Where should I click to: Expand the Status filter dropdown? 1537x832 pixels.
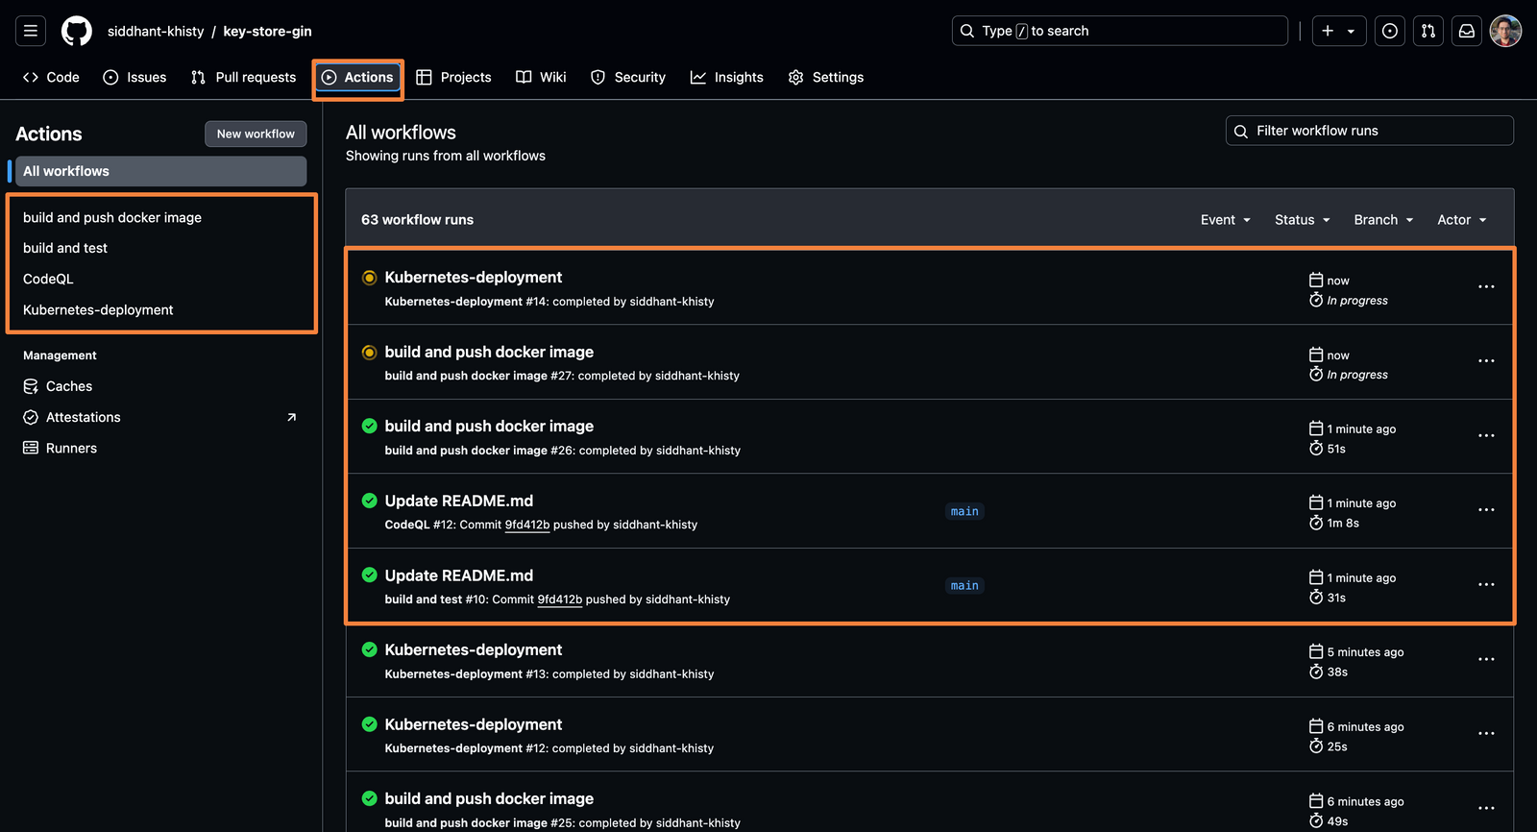tap(1302, 220)
